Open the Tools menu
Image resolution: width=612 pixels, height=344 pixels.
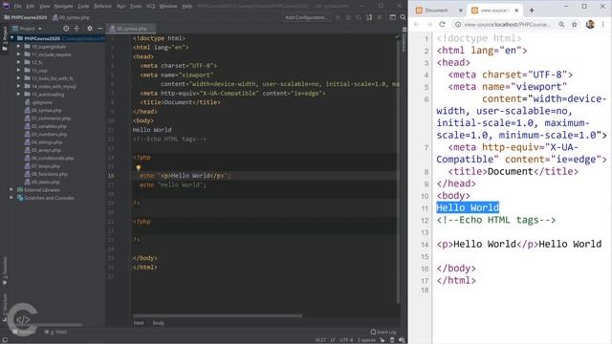click(136, 7)
